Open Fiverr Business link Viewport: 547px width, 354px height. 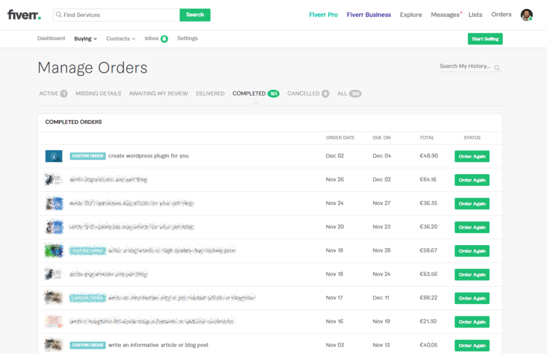[x=369, y=14]
